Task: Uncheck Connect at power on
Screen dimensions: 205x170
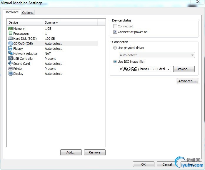Action: pyautogui.click(x=115, y=32)
